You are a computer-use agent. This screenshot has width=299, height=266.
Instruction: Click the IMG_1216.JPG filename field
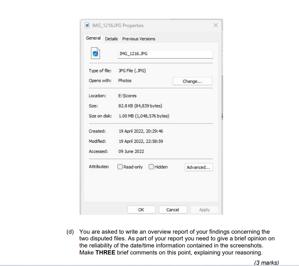click(165, 54)
